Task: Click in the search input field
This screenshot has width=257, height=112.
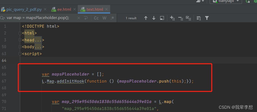Action: point(40,18)
